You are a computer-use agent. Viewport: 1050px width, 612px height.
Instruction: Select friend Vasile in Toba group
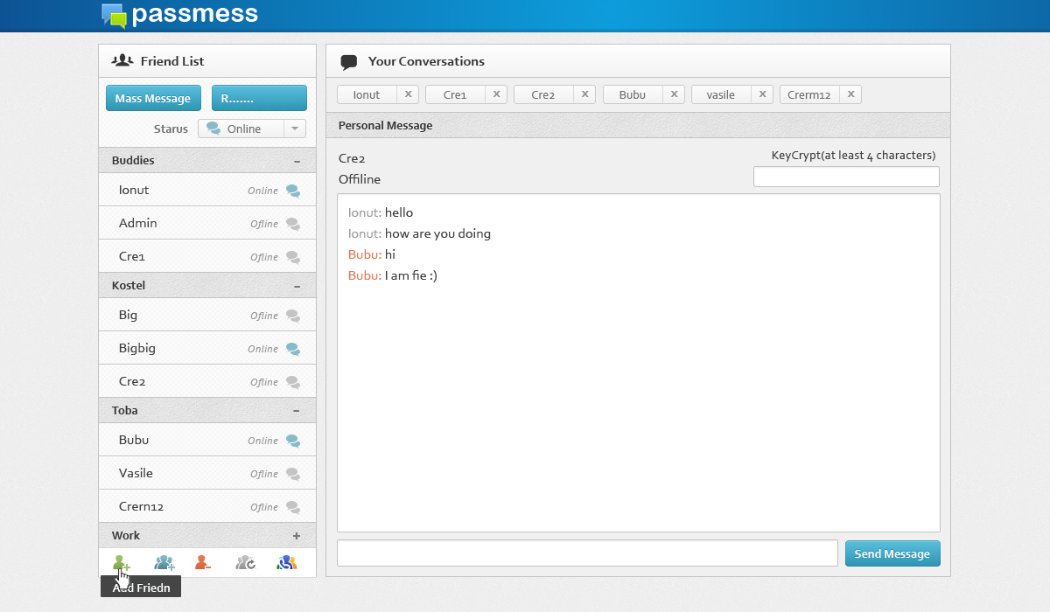pyautogui.click(x=207, y=473)
